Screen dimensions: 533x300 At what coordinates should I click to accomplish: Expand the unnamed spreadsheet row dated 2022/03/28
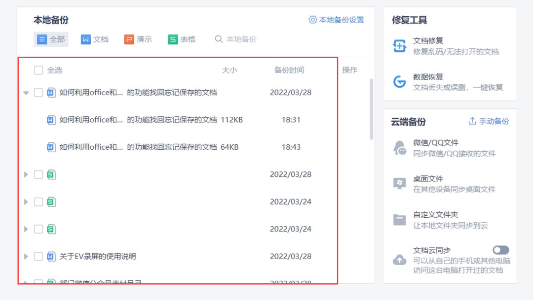pyautogui.click(x=26, y=174)
